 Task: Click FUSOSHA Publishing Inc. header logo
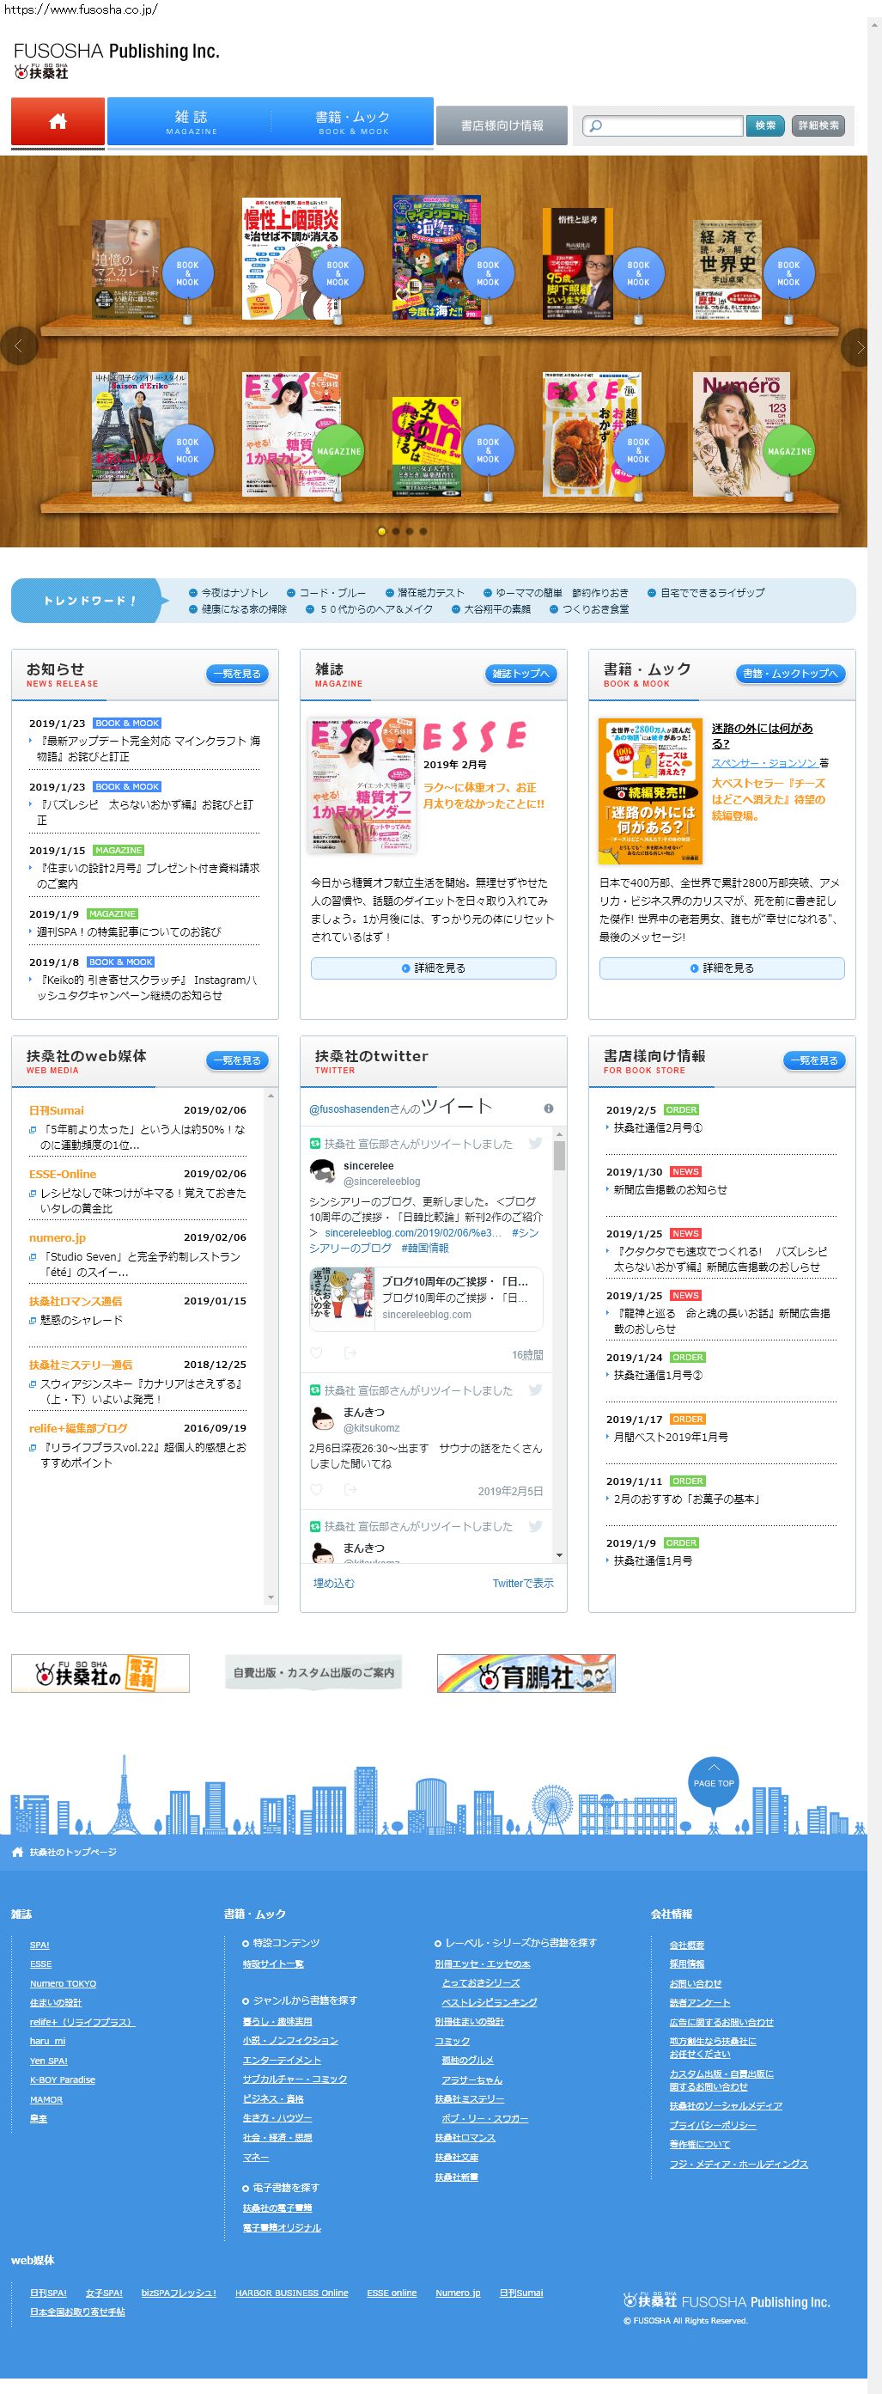(x=116, y=59)
